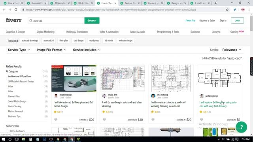253x142 pixels.
Task: Click the 3d model related tag
Action: click(109, 41)
